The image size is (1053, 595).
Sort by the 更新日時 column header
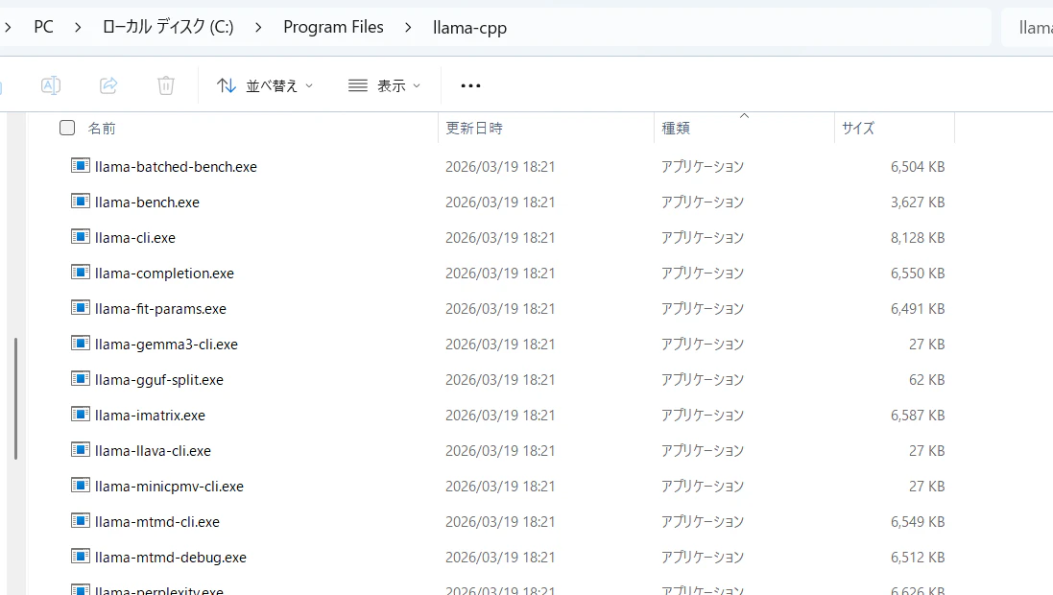pos(474,129)
